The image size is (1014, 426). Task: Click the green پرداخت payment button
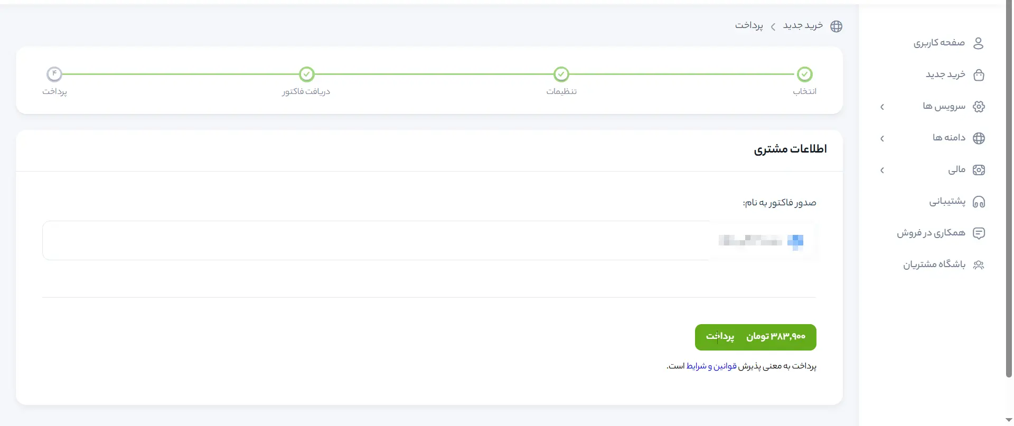[x=755, y=337]
